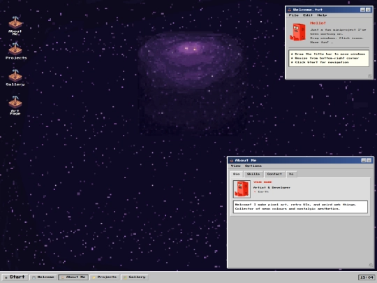The height and width of the screenshot is (283, 377).
Task: Minimize the About Me window
Action: coord(364,161)
